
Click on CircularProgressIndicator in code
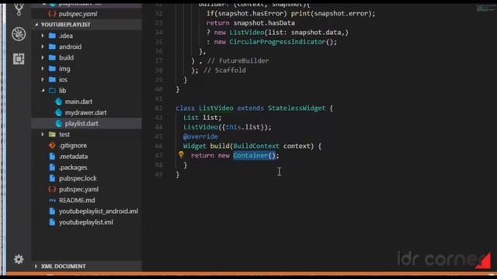click(x=277, y=42)
